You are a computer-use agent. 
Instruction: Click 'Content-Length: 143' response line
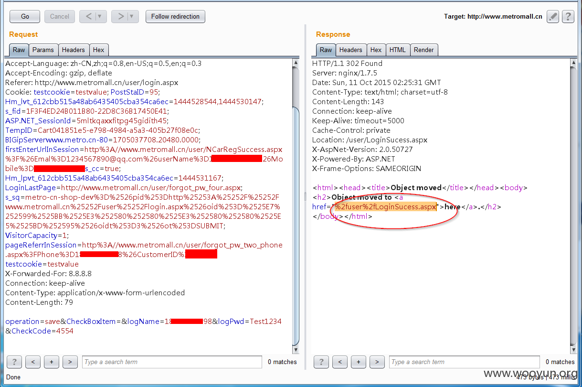[349, 102]
